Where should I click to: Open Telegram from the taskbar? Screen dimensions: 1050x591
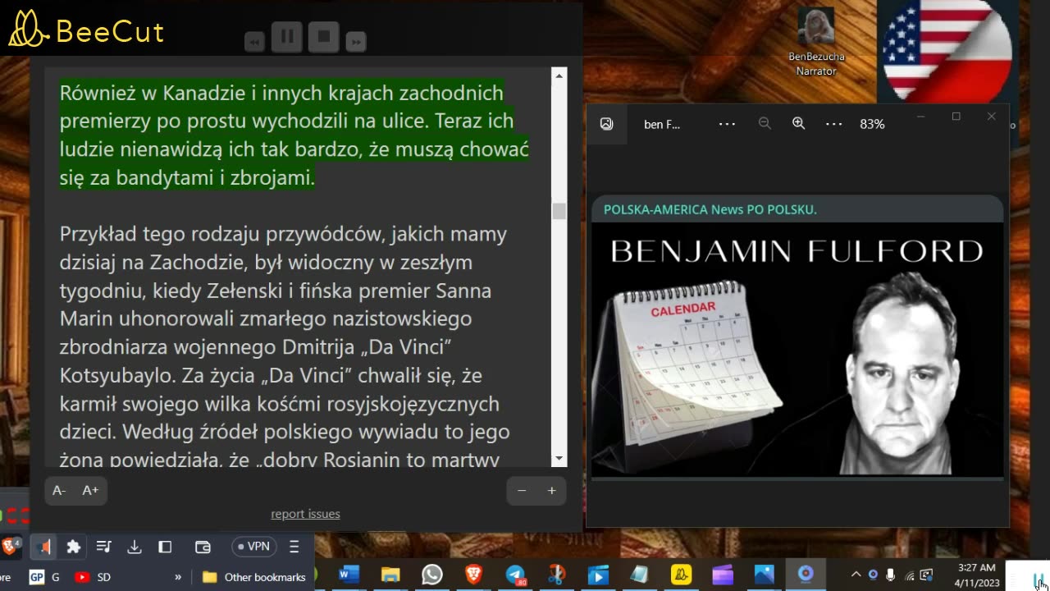coord(515,575)
